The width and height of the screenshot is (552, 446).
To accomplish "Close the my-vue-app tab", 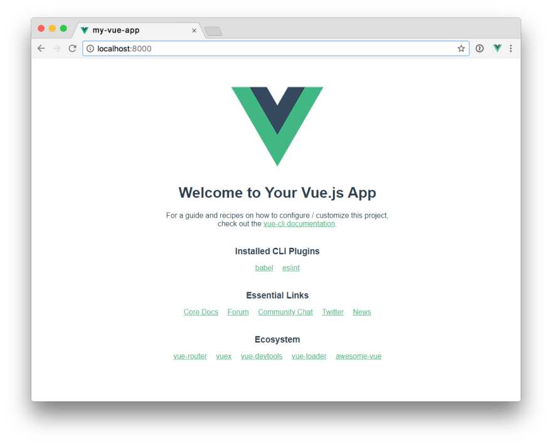I will [194, 31].
